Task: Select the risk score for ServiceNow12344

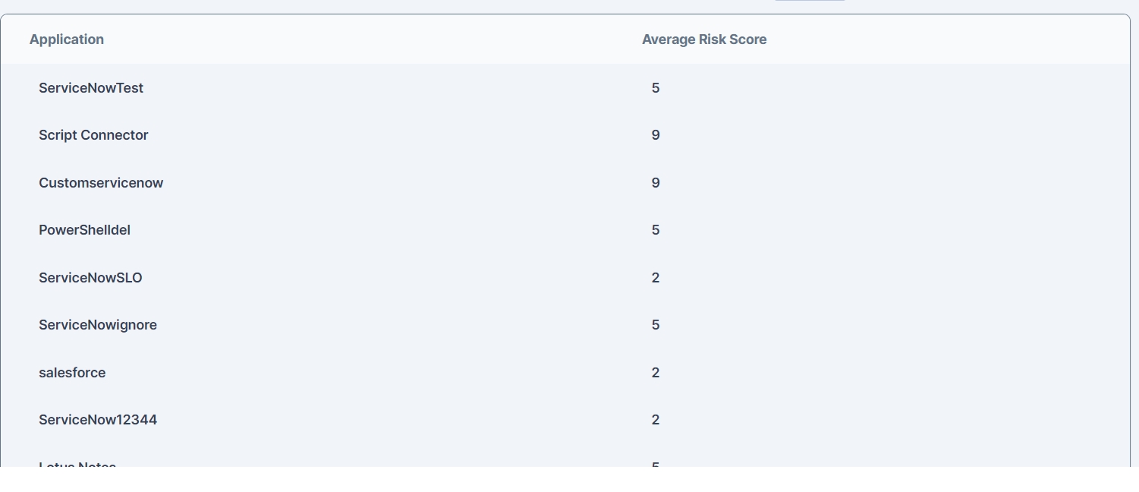Action: [656, 420]
